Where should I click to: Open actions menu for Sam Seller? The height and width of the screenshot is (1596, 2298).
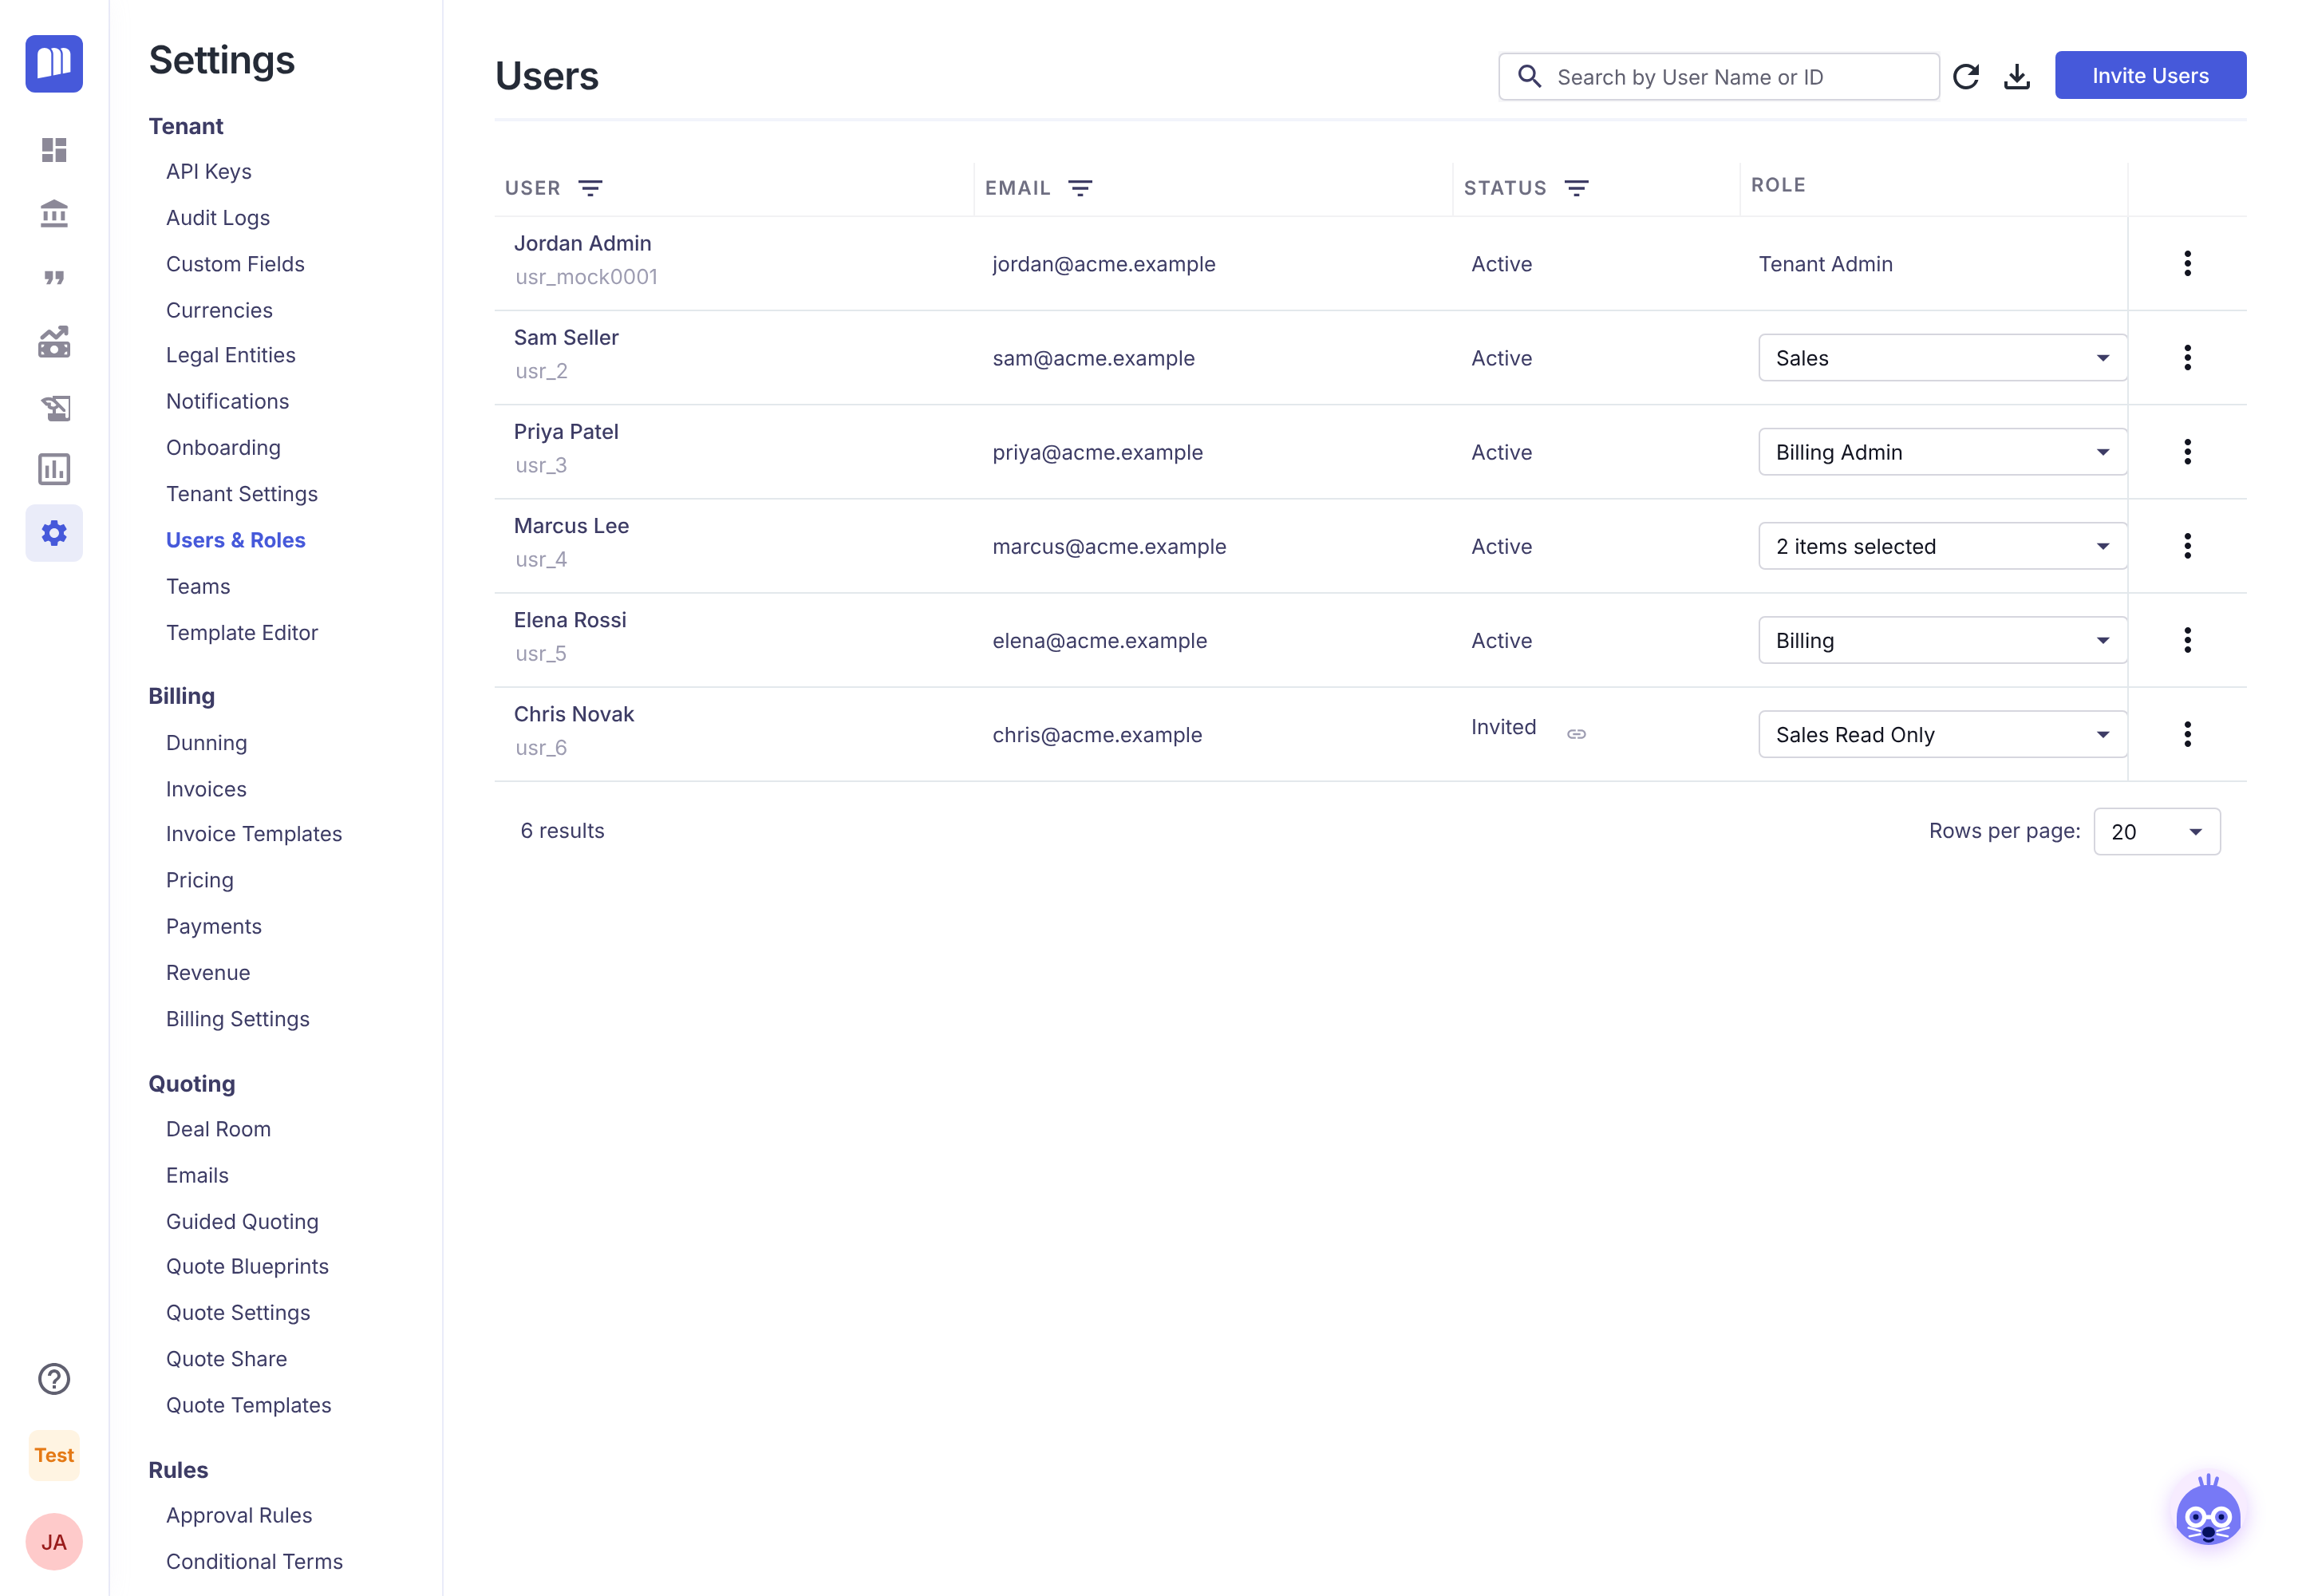(x=2187, y=358)
